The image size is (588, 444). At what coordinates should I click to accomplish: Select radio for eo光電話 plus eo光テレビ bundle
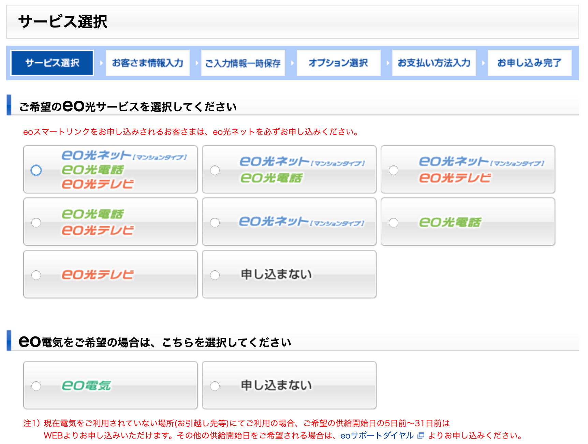tap(36, 222)
